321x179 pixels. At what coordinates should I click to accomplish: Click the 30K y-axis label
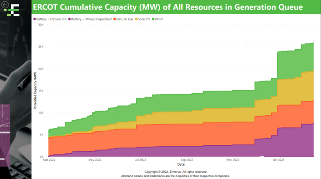(x=41, y=25)
